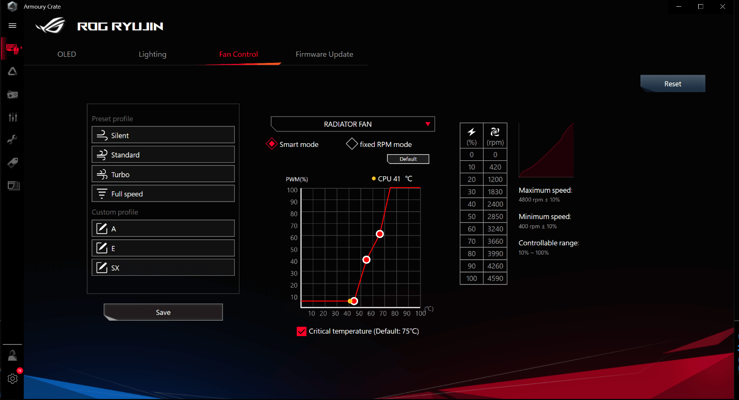Click the wind icon beside Silent
Viewport: 739px width, 400px height.
pos(102,135)
